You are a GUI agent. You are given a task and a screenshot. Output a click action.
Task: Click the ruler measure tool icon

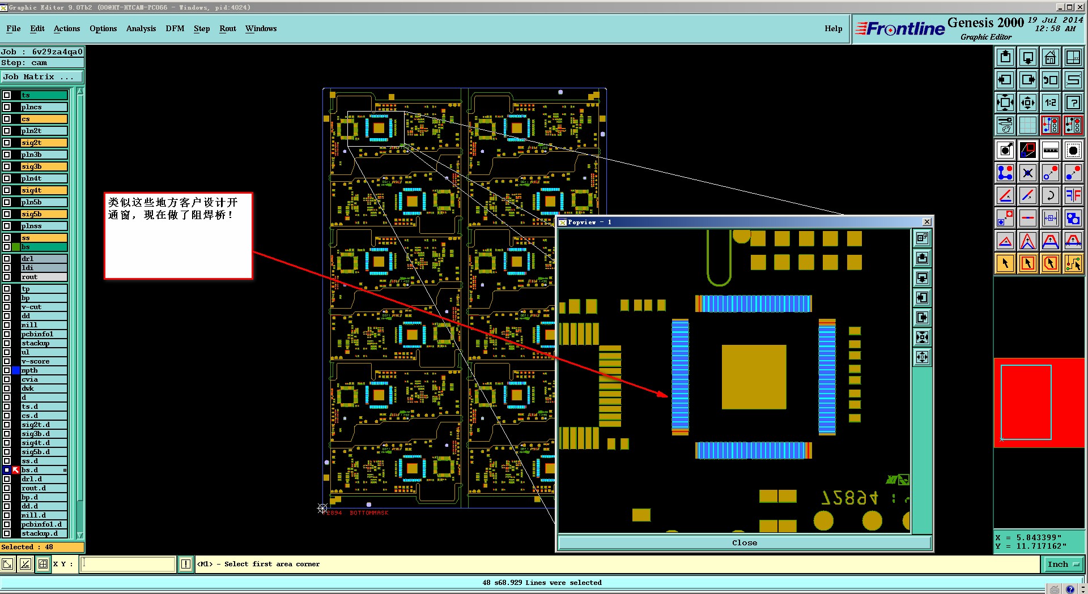pos(1051,150)
